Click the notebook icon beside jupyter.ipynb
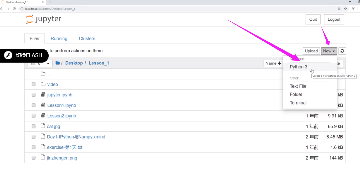 (43, 95)
